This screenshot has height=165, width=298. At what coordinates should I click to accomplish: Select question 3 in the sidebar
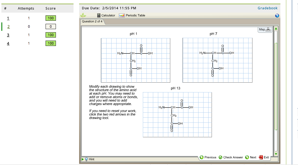pyautogui.click(x=8, y=35)
